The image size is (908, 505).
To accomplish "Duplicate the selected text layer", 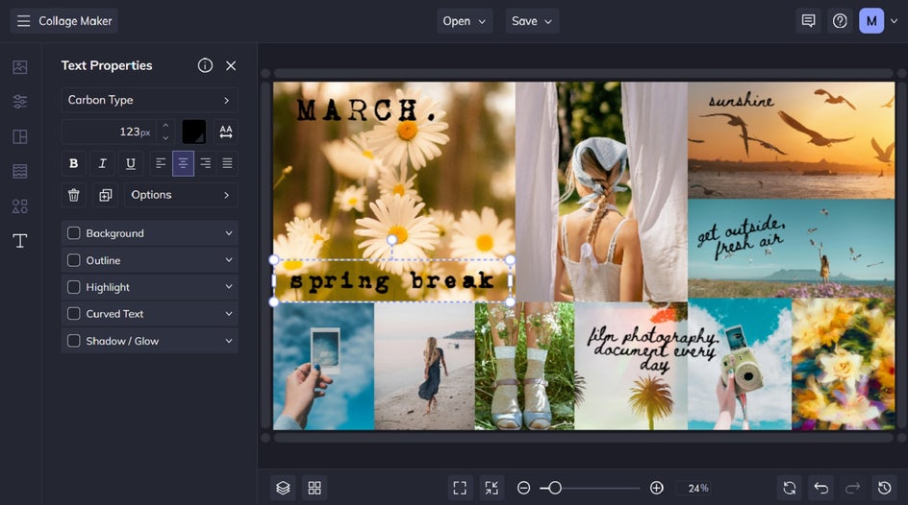I will pyautogui.click(x=105, y=195).
